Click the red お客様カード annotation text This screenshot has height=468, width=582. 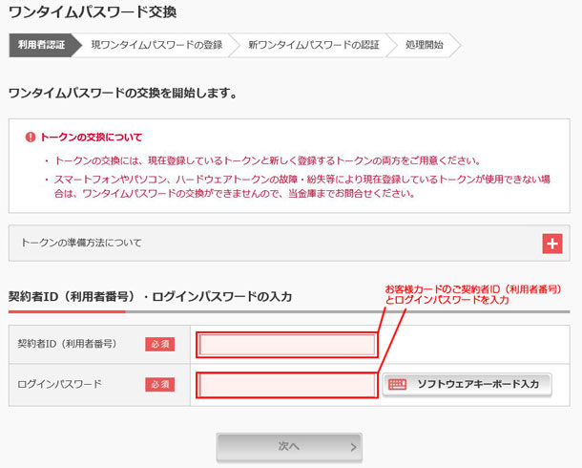[472, 294]
